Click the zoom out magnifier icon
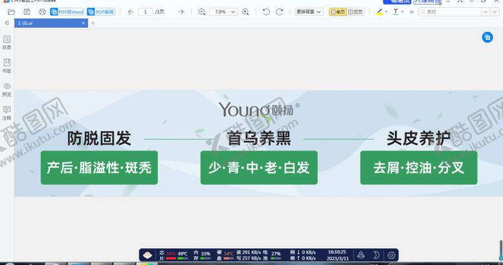Viewport: 503px width, 265px height. pyautogui.click(x=202, y=12)
